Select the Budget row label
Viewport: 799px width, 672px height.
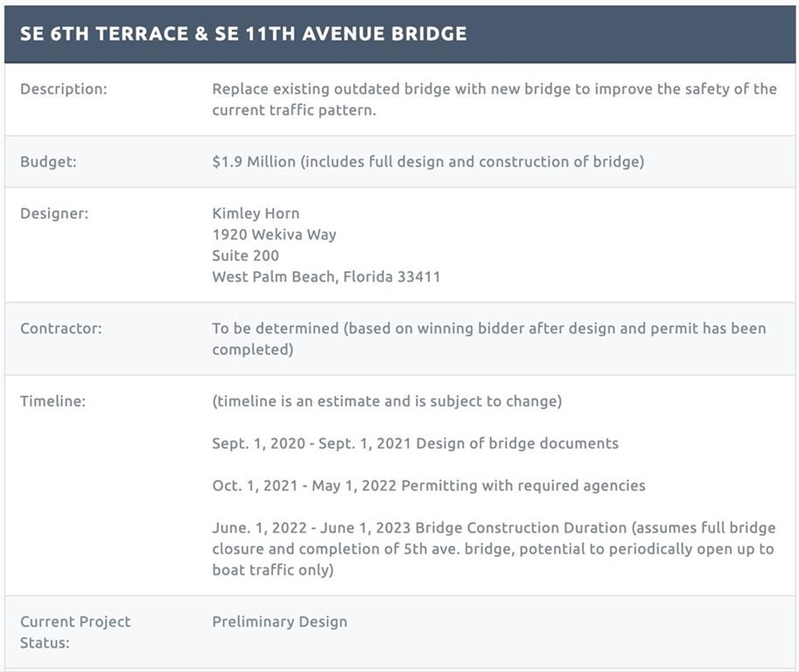tap(49, 162)
